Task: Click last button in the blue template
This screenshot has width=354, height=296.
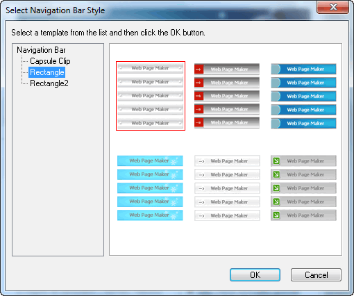Action: (303, 124)
